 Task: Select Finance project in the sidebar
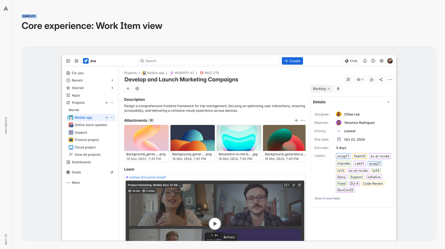pyautogui.click(x=86, y=140)
